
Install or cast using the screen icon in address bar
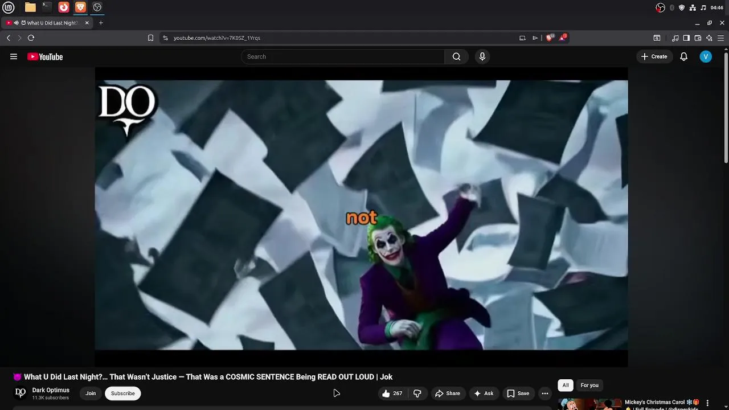[522, 38]
